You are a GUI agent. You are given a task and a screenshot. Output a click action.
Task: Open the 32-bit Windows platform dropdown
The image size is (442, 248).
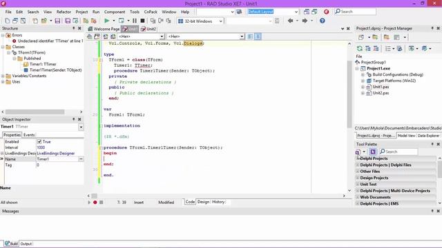[x=221, y=21]
